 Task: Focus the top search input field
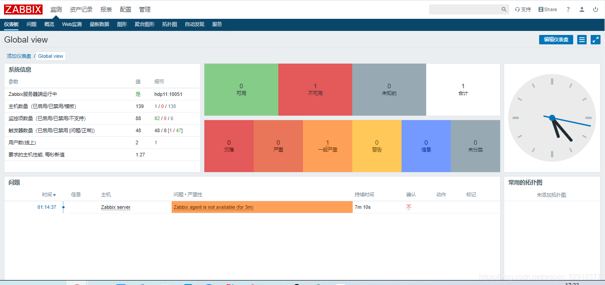[x=465, y=9]
